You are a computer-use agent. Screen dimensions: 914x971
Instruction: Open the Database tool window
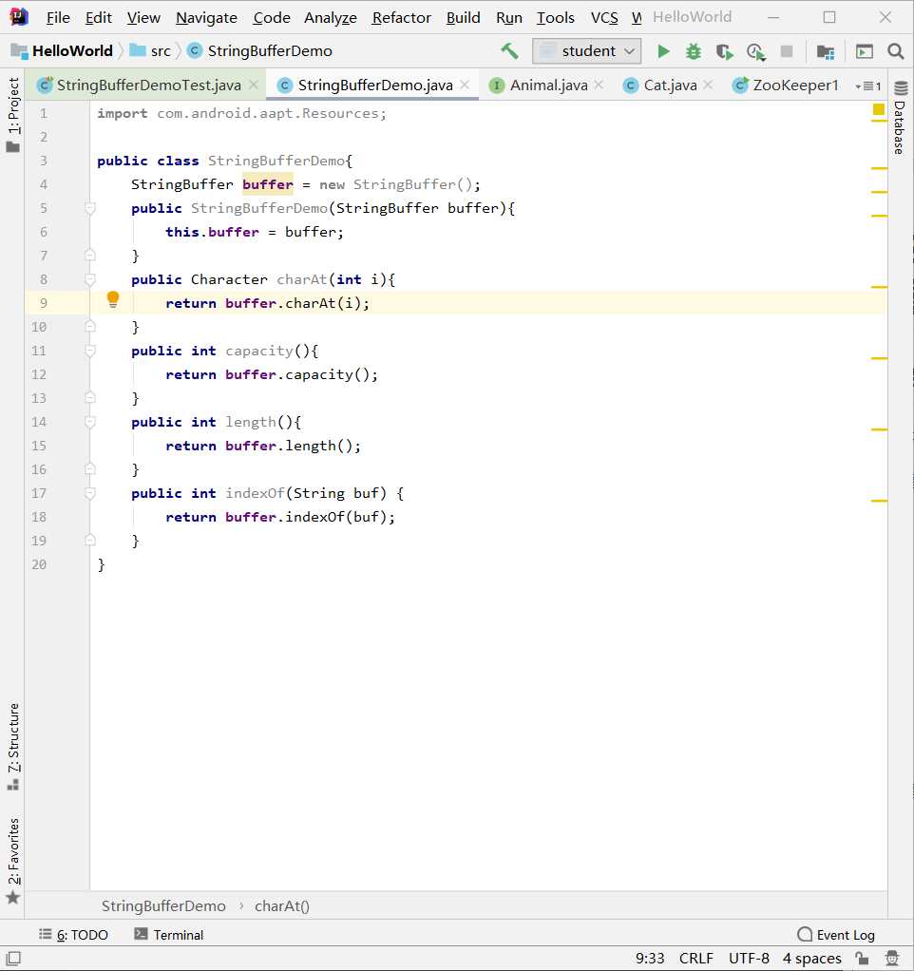[901, 119]
